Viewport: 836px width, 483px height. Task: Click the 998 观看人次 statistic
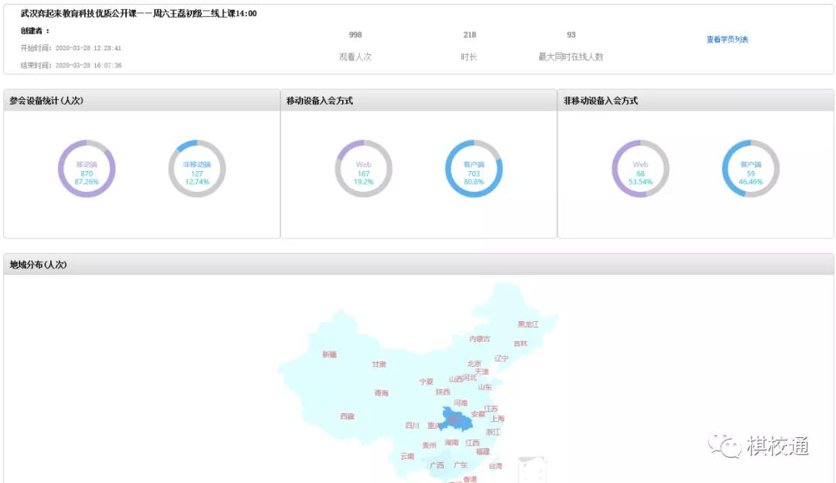coord(355,45)
